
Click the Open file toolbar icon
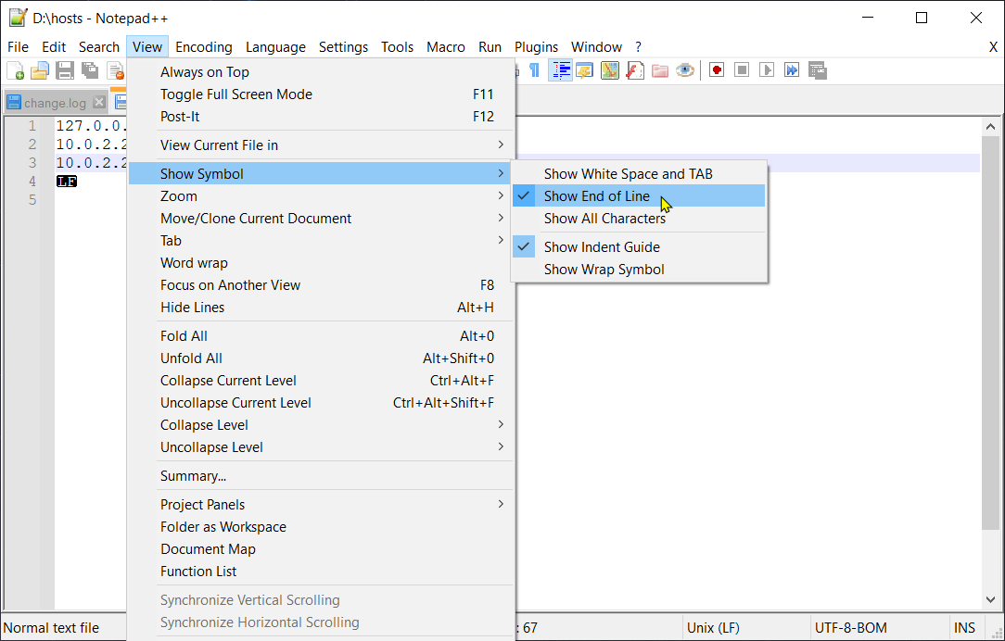(40, 69)
